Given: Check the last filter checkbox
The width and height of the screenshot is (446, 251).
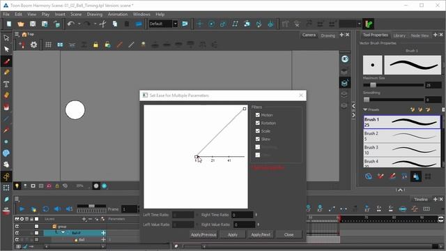Looking at the screenshot, I should [x=258, y=155].
